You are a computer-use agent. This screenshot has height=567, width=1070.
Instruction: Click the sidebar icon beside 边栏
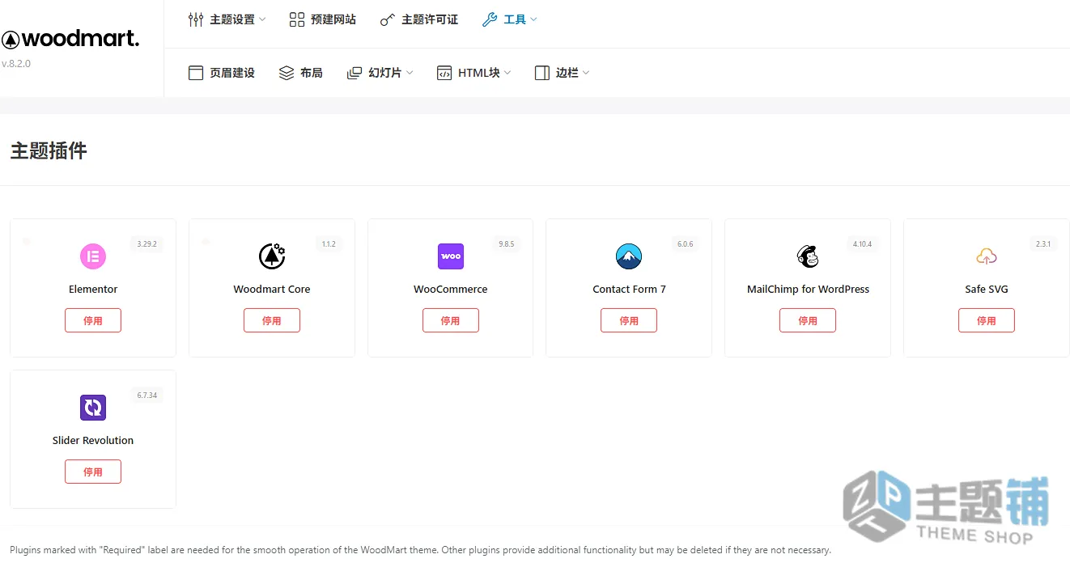tap(542, 73)
